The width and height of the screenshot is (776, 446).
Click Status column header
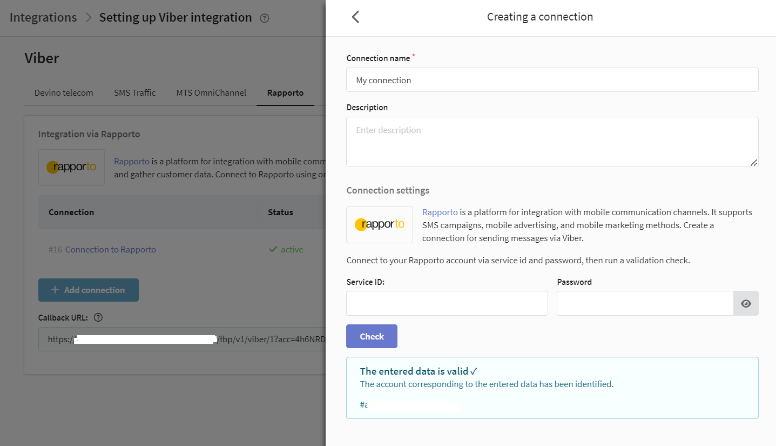tap(280, 212)
